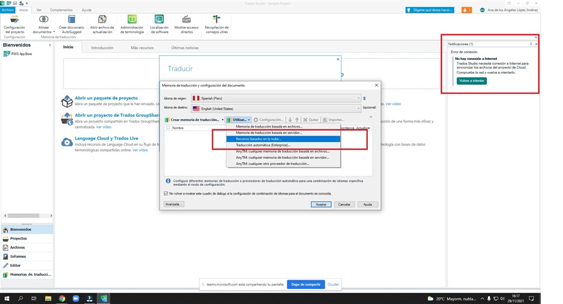Open Idioma de origen dropdown Spanish (Peru)
The image size is (563, 304).
pyautogui.click(x=276, y=98)
